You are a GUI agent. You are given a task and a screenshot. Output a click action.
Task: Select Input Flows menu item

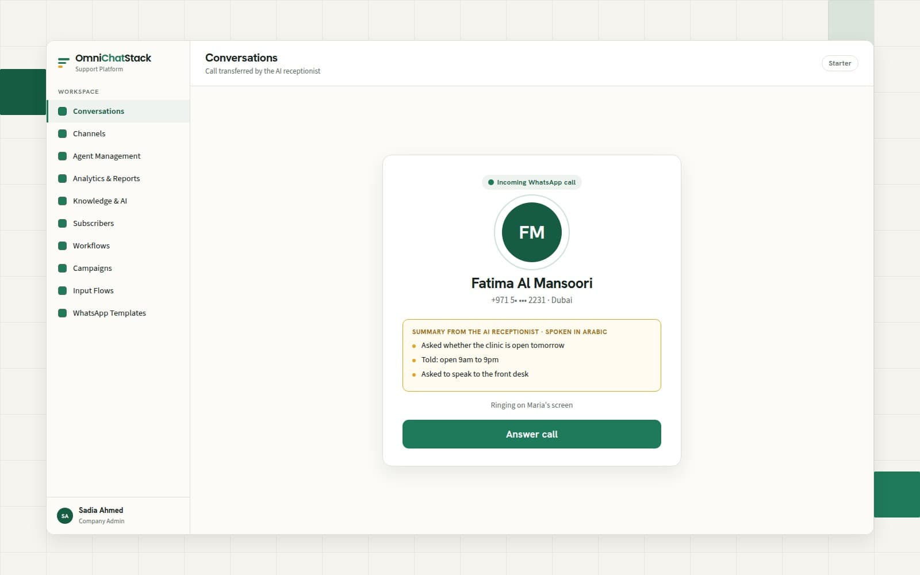(x=118, y=291)
